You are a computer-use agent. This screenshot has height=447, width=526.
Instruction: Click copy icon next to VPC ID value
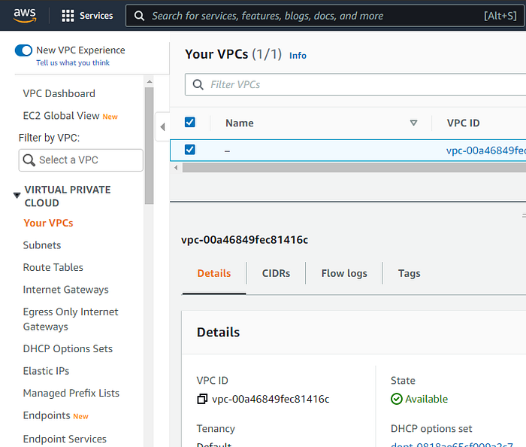(x=202, y=399)
